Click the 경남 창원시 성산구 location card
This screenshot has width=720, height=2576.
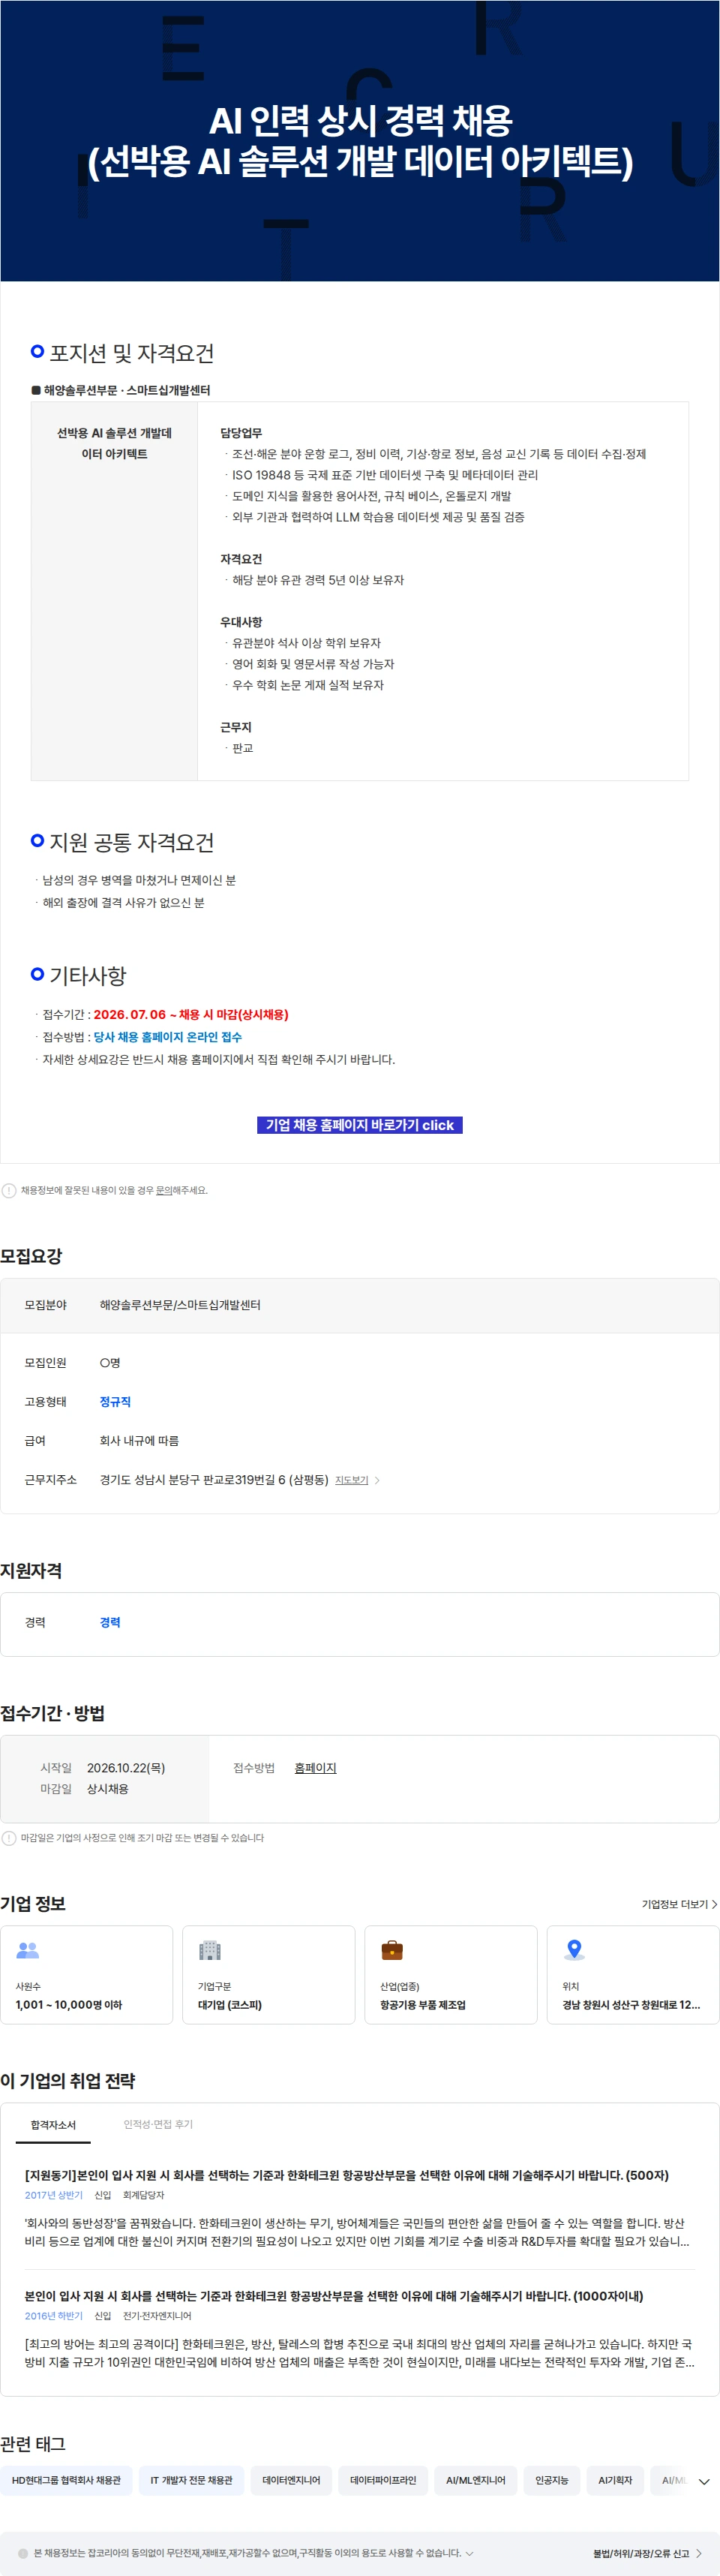pyautogui.click(x=633, y=1975)
